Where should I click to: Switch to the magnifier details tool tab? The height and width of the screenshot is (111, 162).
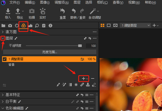click(37, 26)
